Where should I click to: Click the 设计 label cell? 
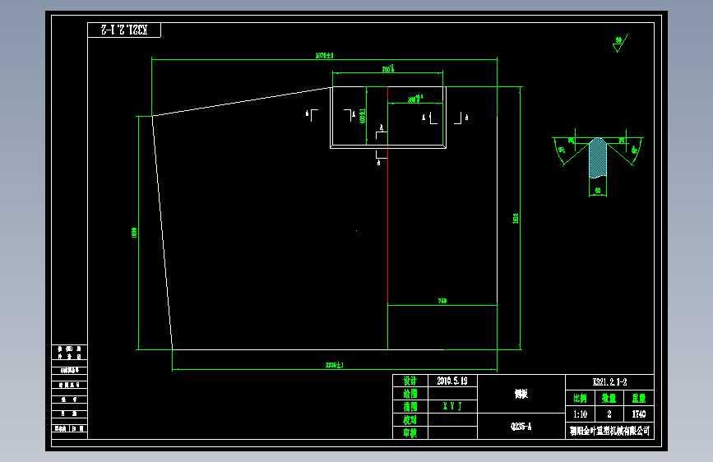pos(410,381)
